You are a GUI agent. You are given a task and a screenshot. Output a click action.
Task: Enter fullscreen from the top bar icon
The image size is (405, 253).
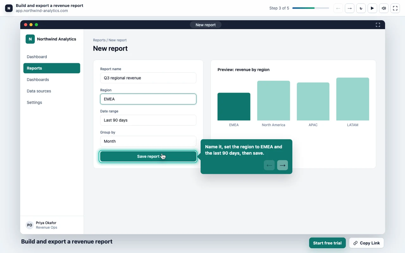pos(395,8)
